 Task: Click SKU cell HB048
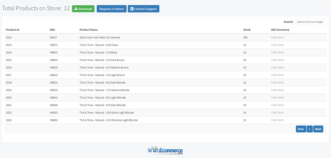(53, 105)
